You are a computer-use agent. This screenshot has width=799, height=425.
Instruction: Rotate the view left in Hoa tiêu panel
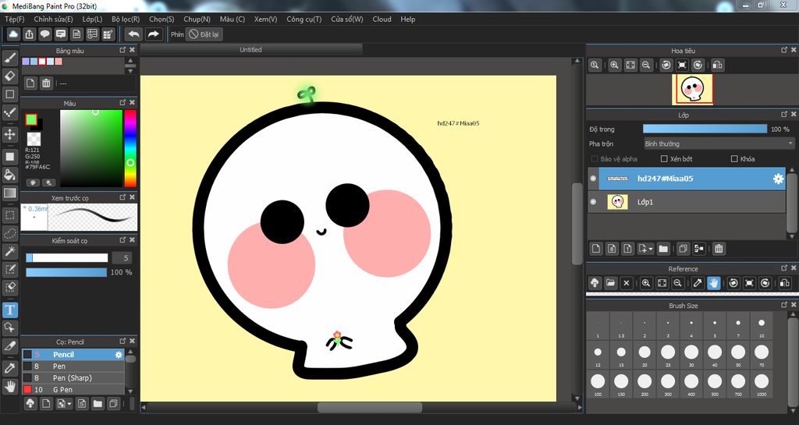(666, 66)
